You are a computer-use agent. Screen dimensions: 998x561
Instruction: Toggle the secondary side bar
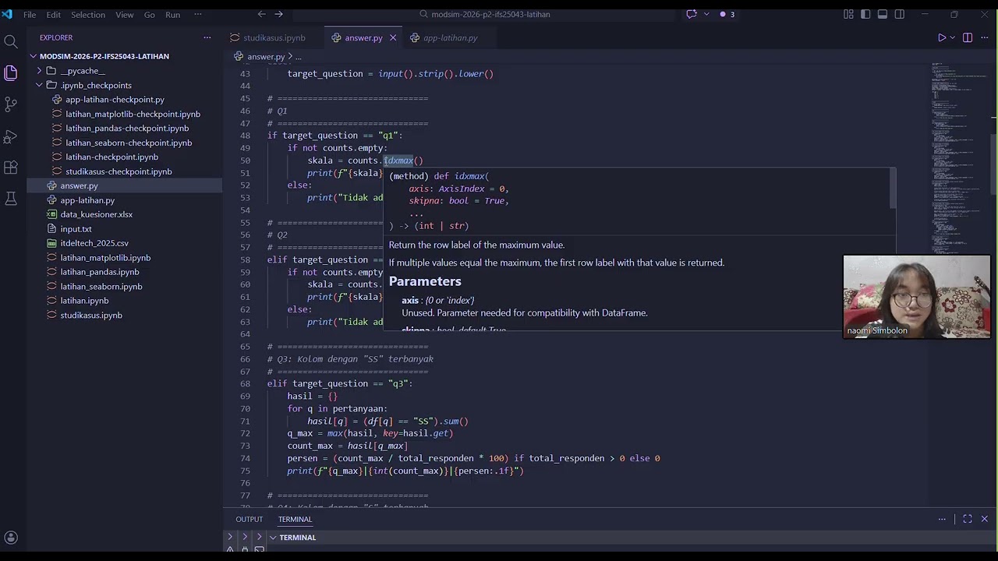tap(900, 14)
